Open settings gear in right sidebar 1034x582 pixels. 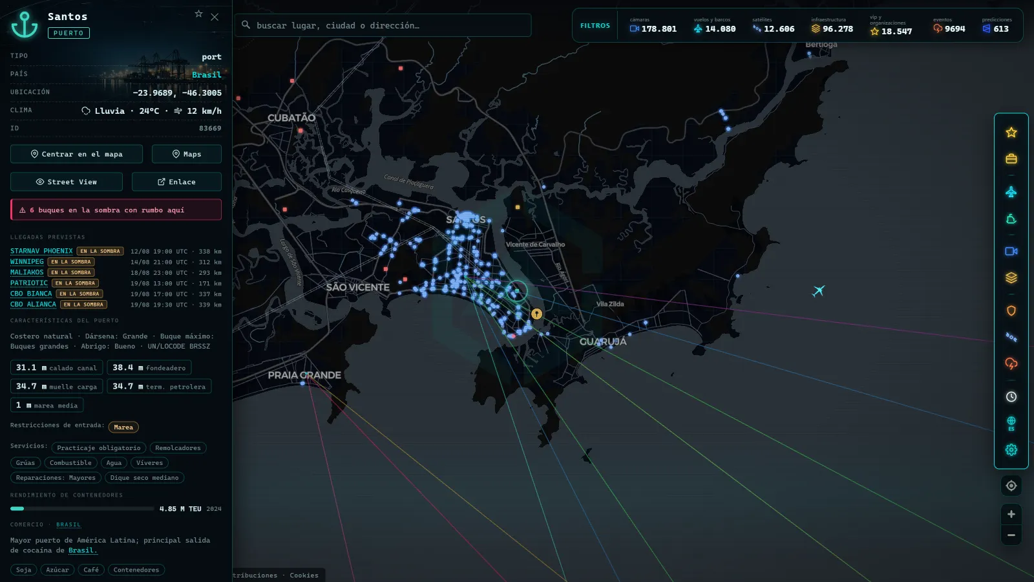pyautogui.click(x=1011, y=450)
